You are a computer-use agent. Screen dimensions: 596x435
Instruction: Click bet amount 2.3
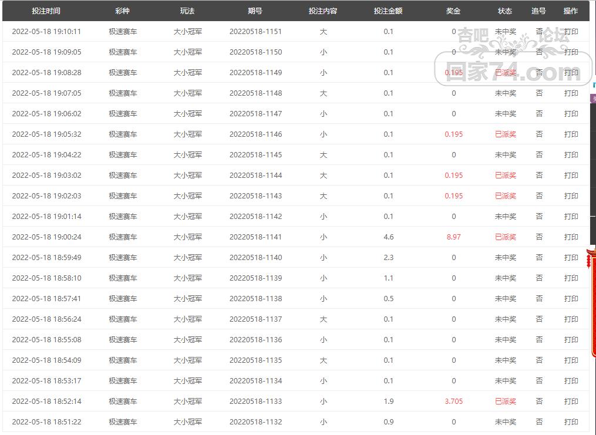click(x=389, y=257)
